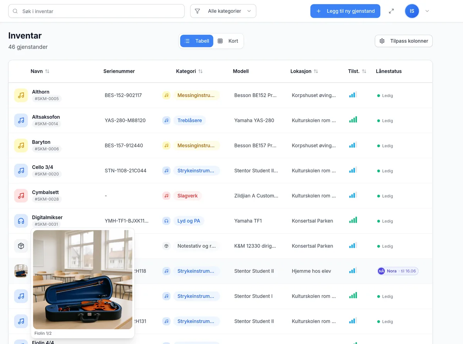Expand the user menu chevron beside IS
This screenshot has width=463, height=344.
[427, 11]
